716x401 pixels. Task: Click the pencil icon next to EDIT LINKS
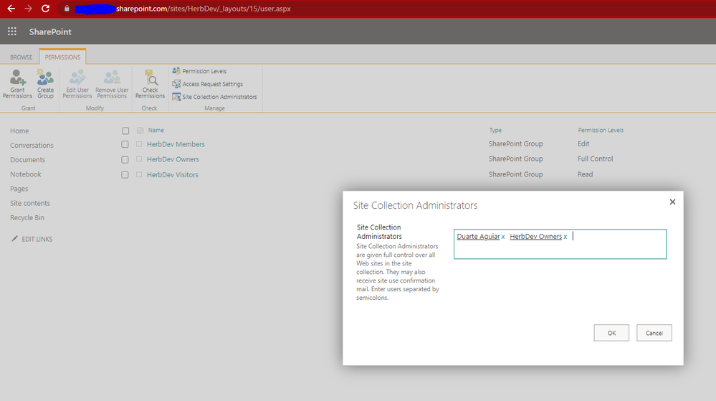tap(14, 239)
